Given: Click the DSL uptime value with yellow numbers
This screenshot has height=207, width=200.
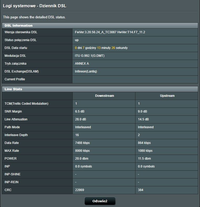Looking at the screenshot, I should [101, 48].
